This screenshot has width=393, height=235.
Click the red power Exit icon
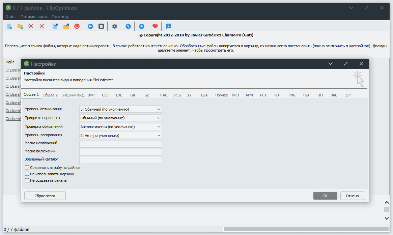coord(77,26)
